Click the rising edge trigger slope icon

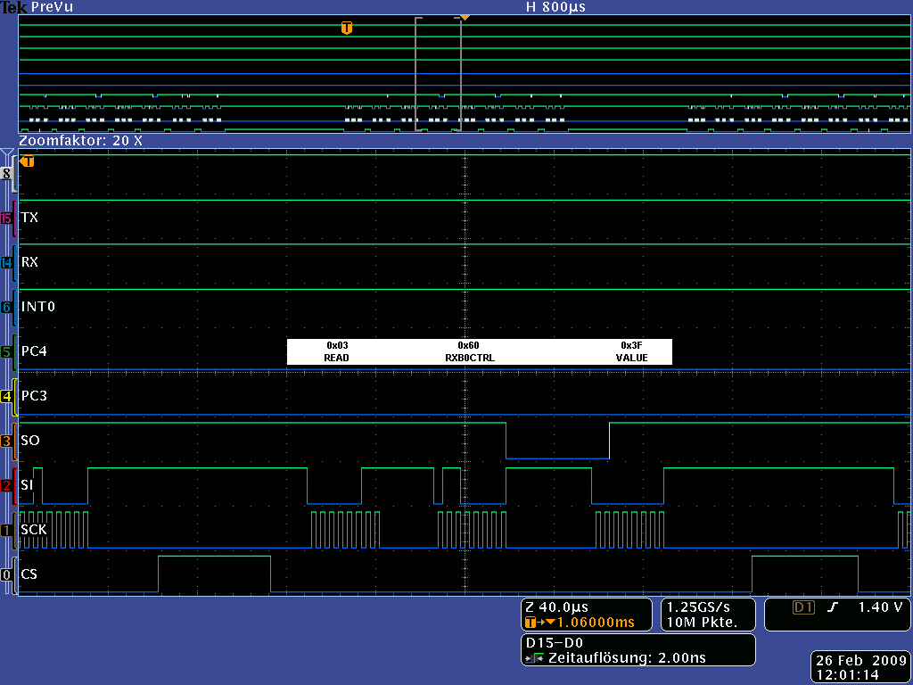[x=832, y=607]
